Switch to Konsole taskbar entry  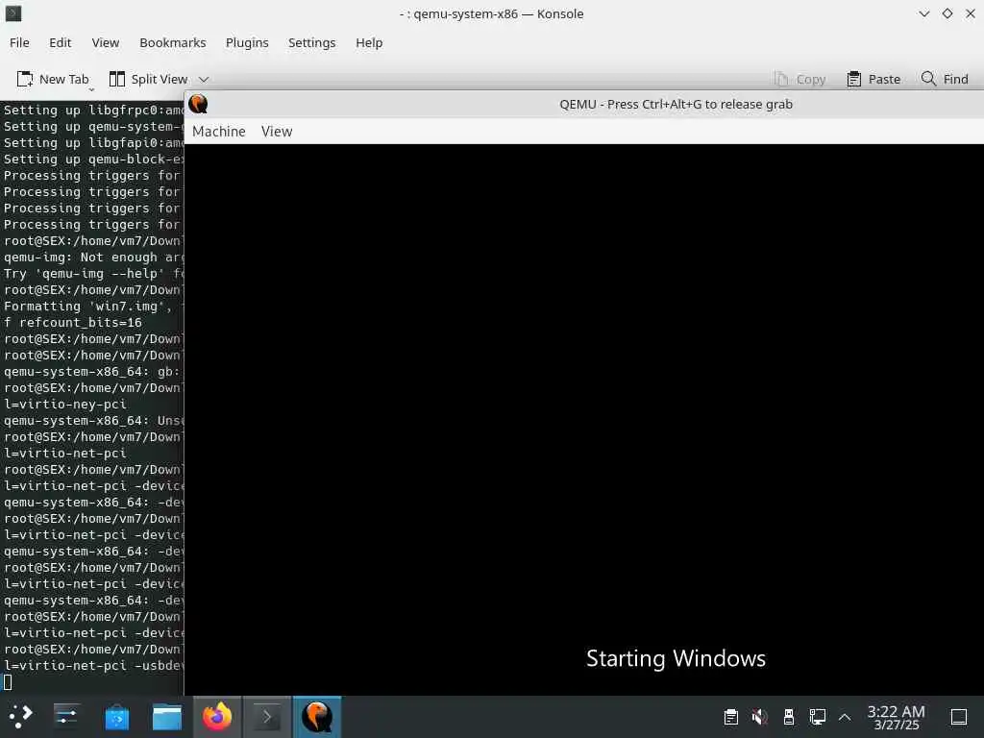pyautogui.click(x=267, y=717)
